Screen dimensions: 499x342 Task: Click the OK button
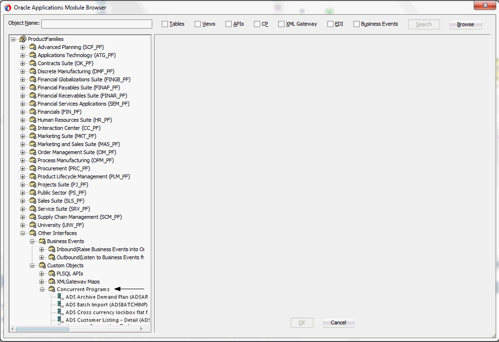(302, 322)
